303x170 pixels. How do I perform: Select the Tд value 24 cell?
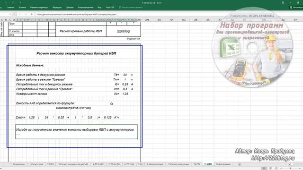[125, 75]
